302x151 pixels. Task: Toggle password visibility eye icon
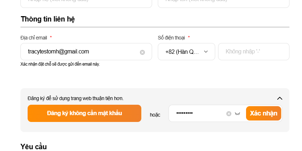[237, 114]
